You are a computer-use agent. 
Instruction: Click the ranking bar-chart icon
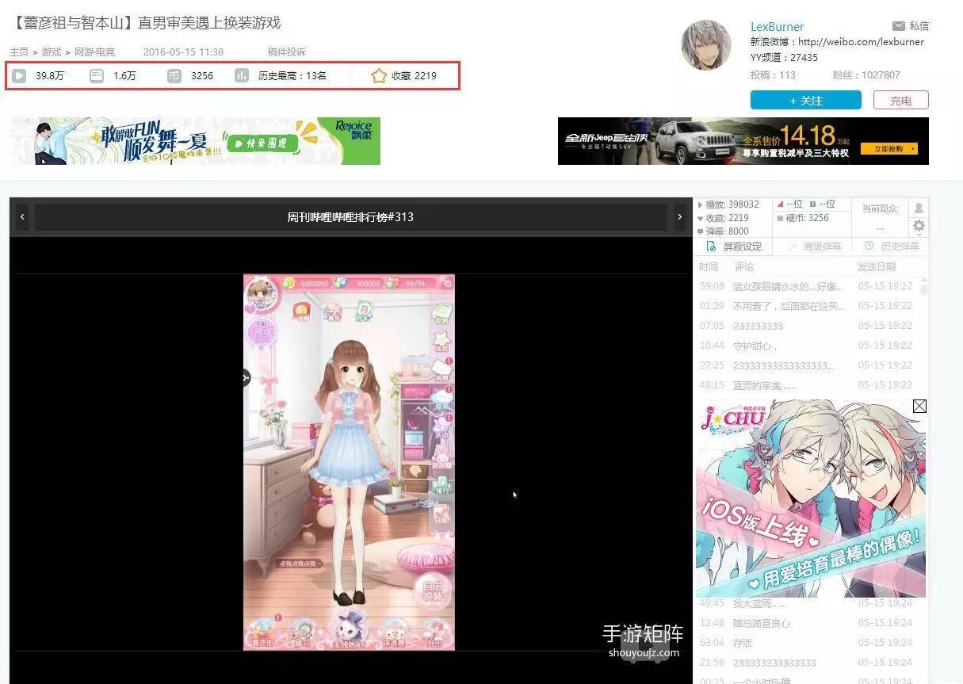242,76
